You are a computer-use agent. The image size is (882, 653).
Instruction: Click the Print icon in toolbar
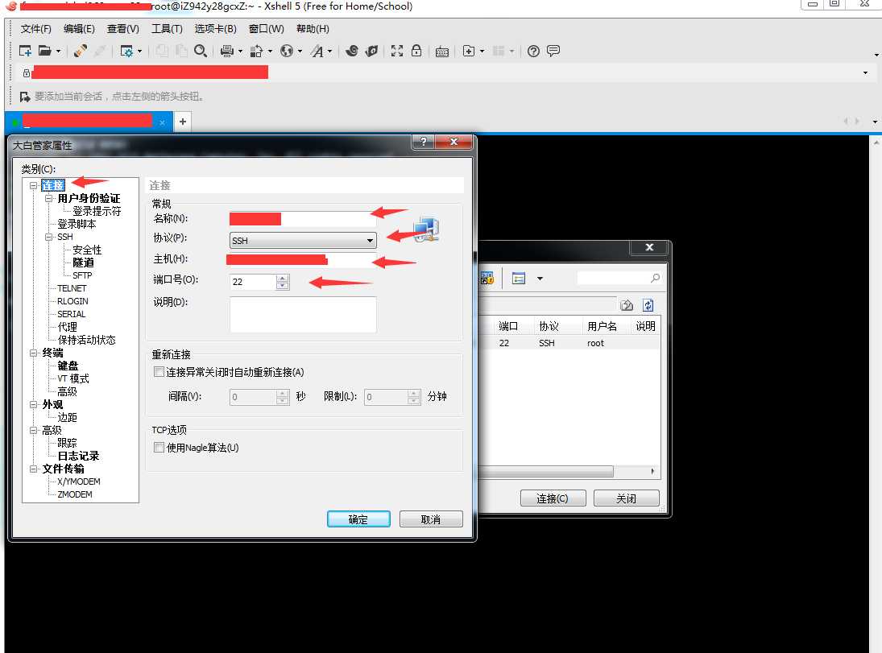(226, 52)
